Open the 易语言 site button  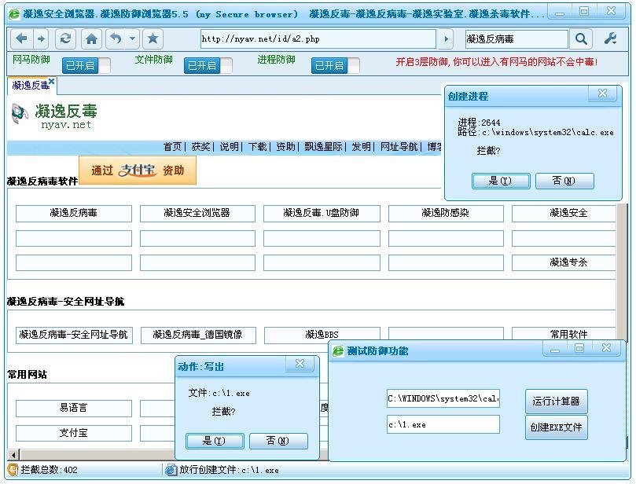coord(74,409)
